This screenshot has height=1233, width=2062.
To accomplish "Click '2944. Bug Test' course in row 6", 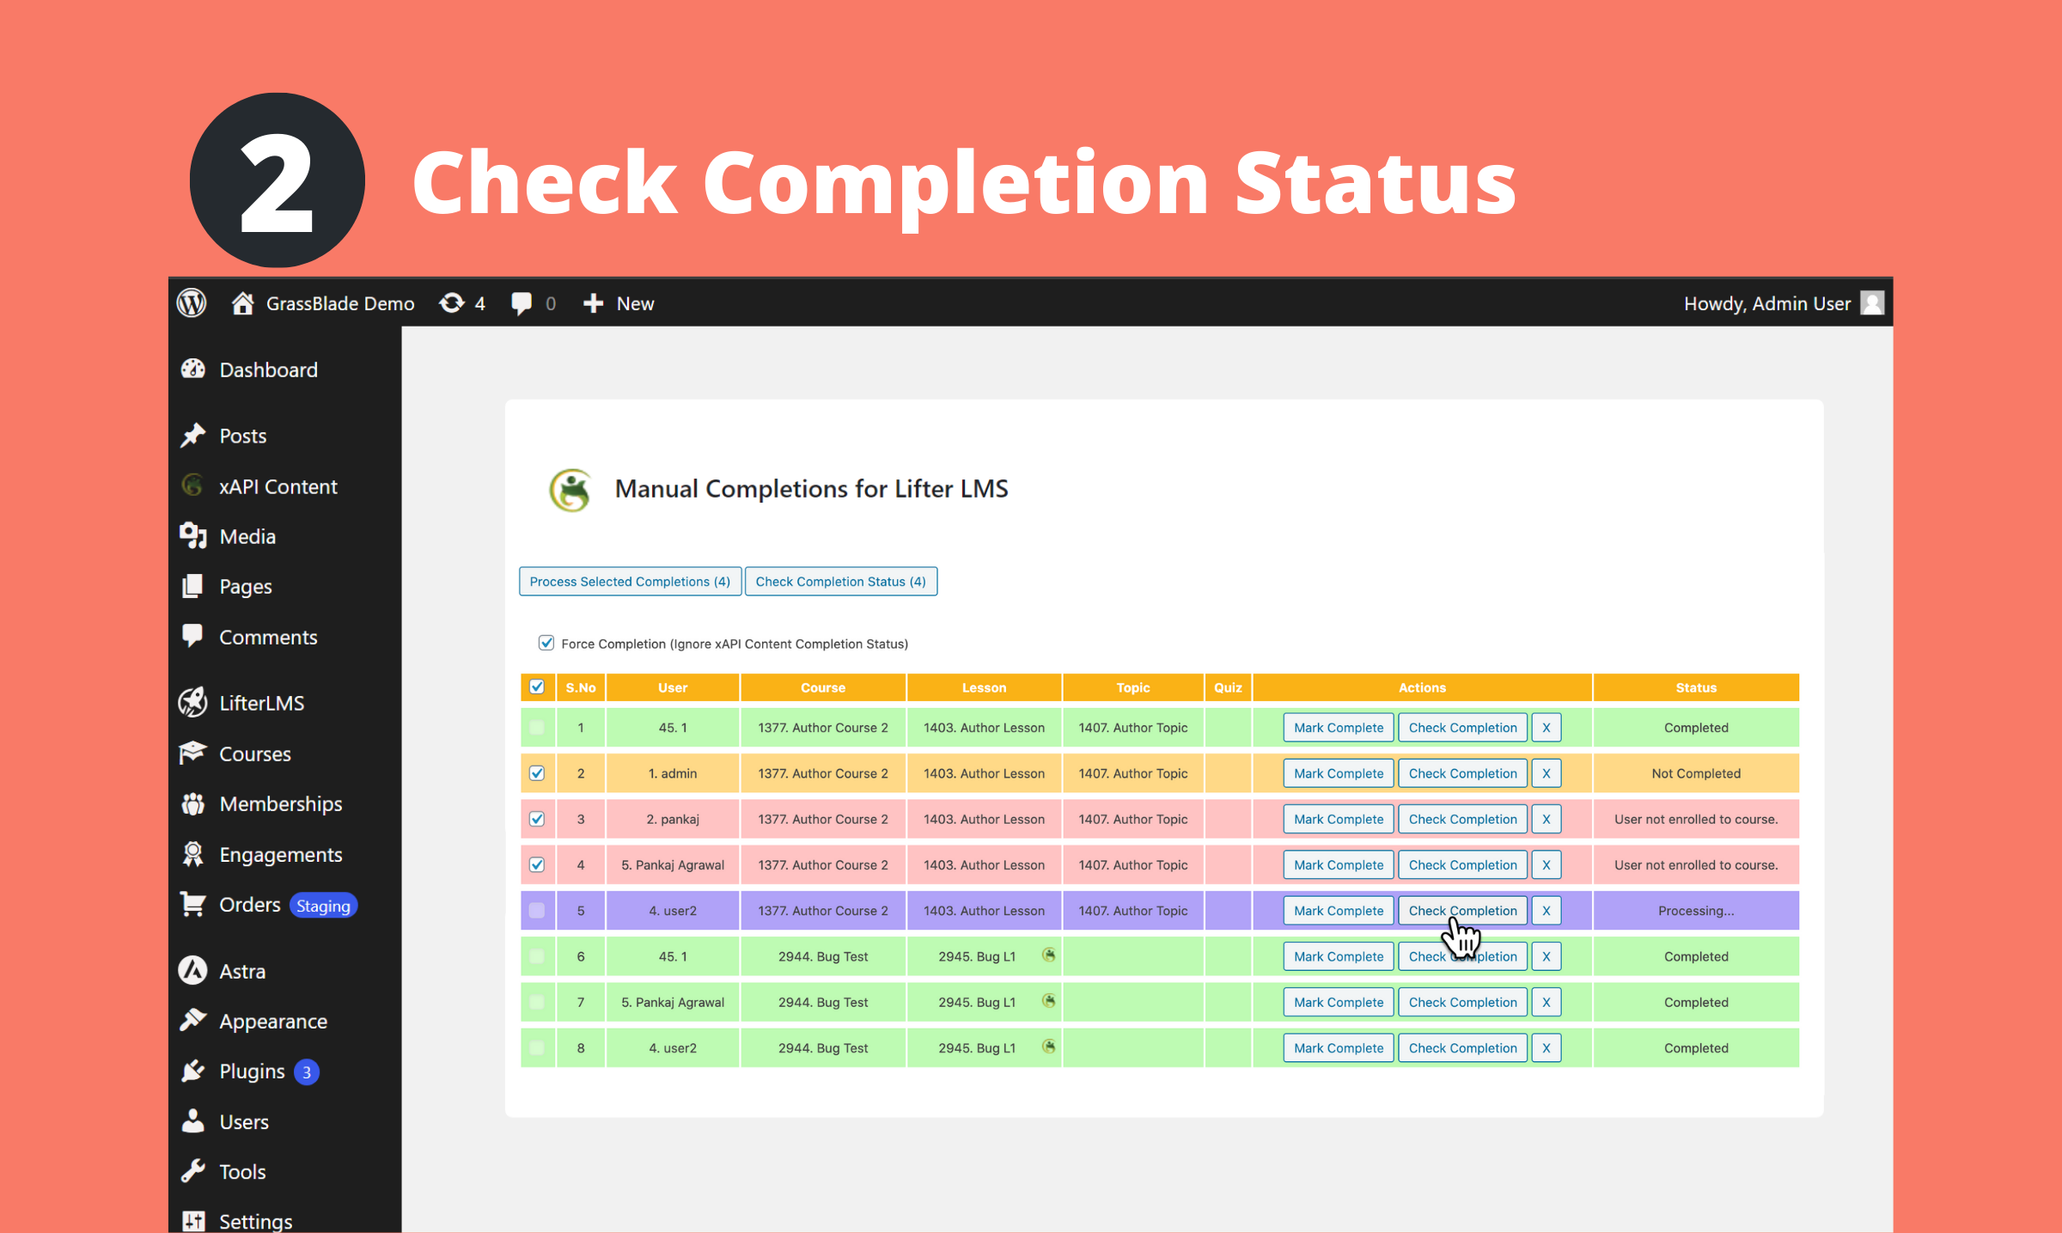I will coord(823,956).
